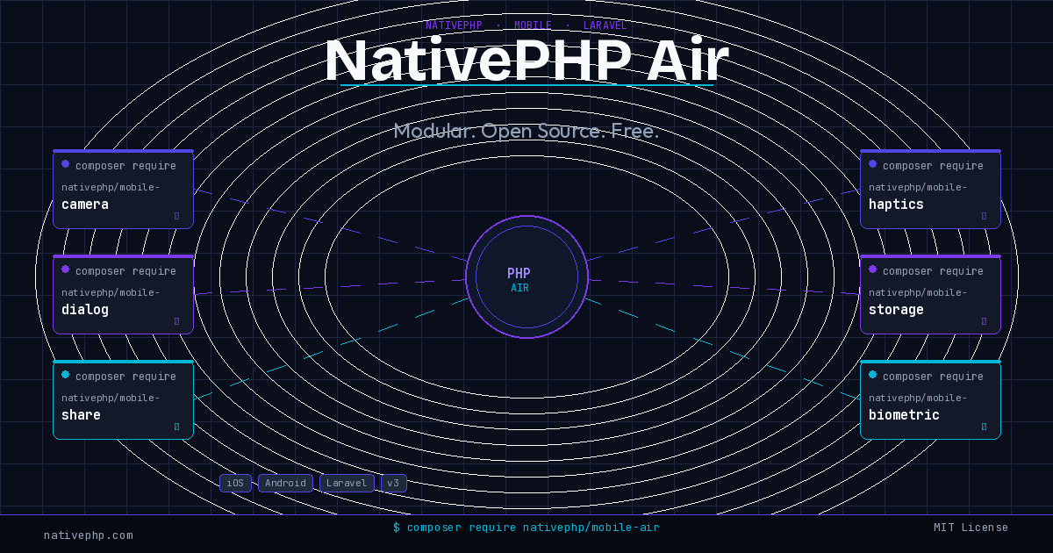The width and height of the screenshot is (1053, 553).
Task: Click composer require text on biometric card
Action: (x=933, y=377)
